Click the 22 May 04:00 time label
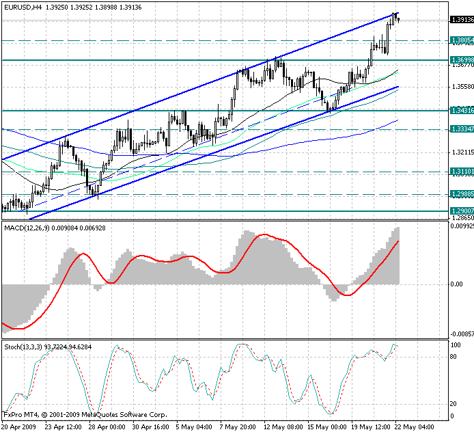 click(415, 427)
